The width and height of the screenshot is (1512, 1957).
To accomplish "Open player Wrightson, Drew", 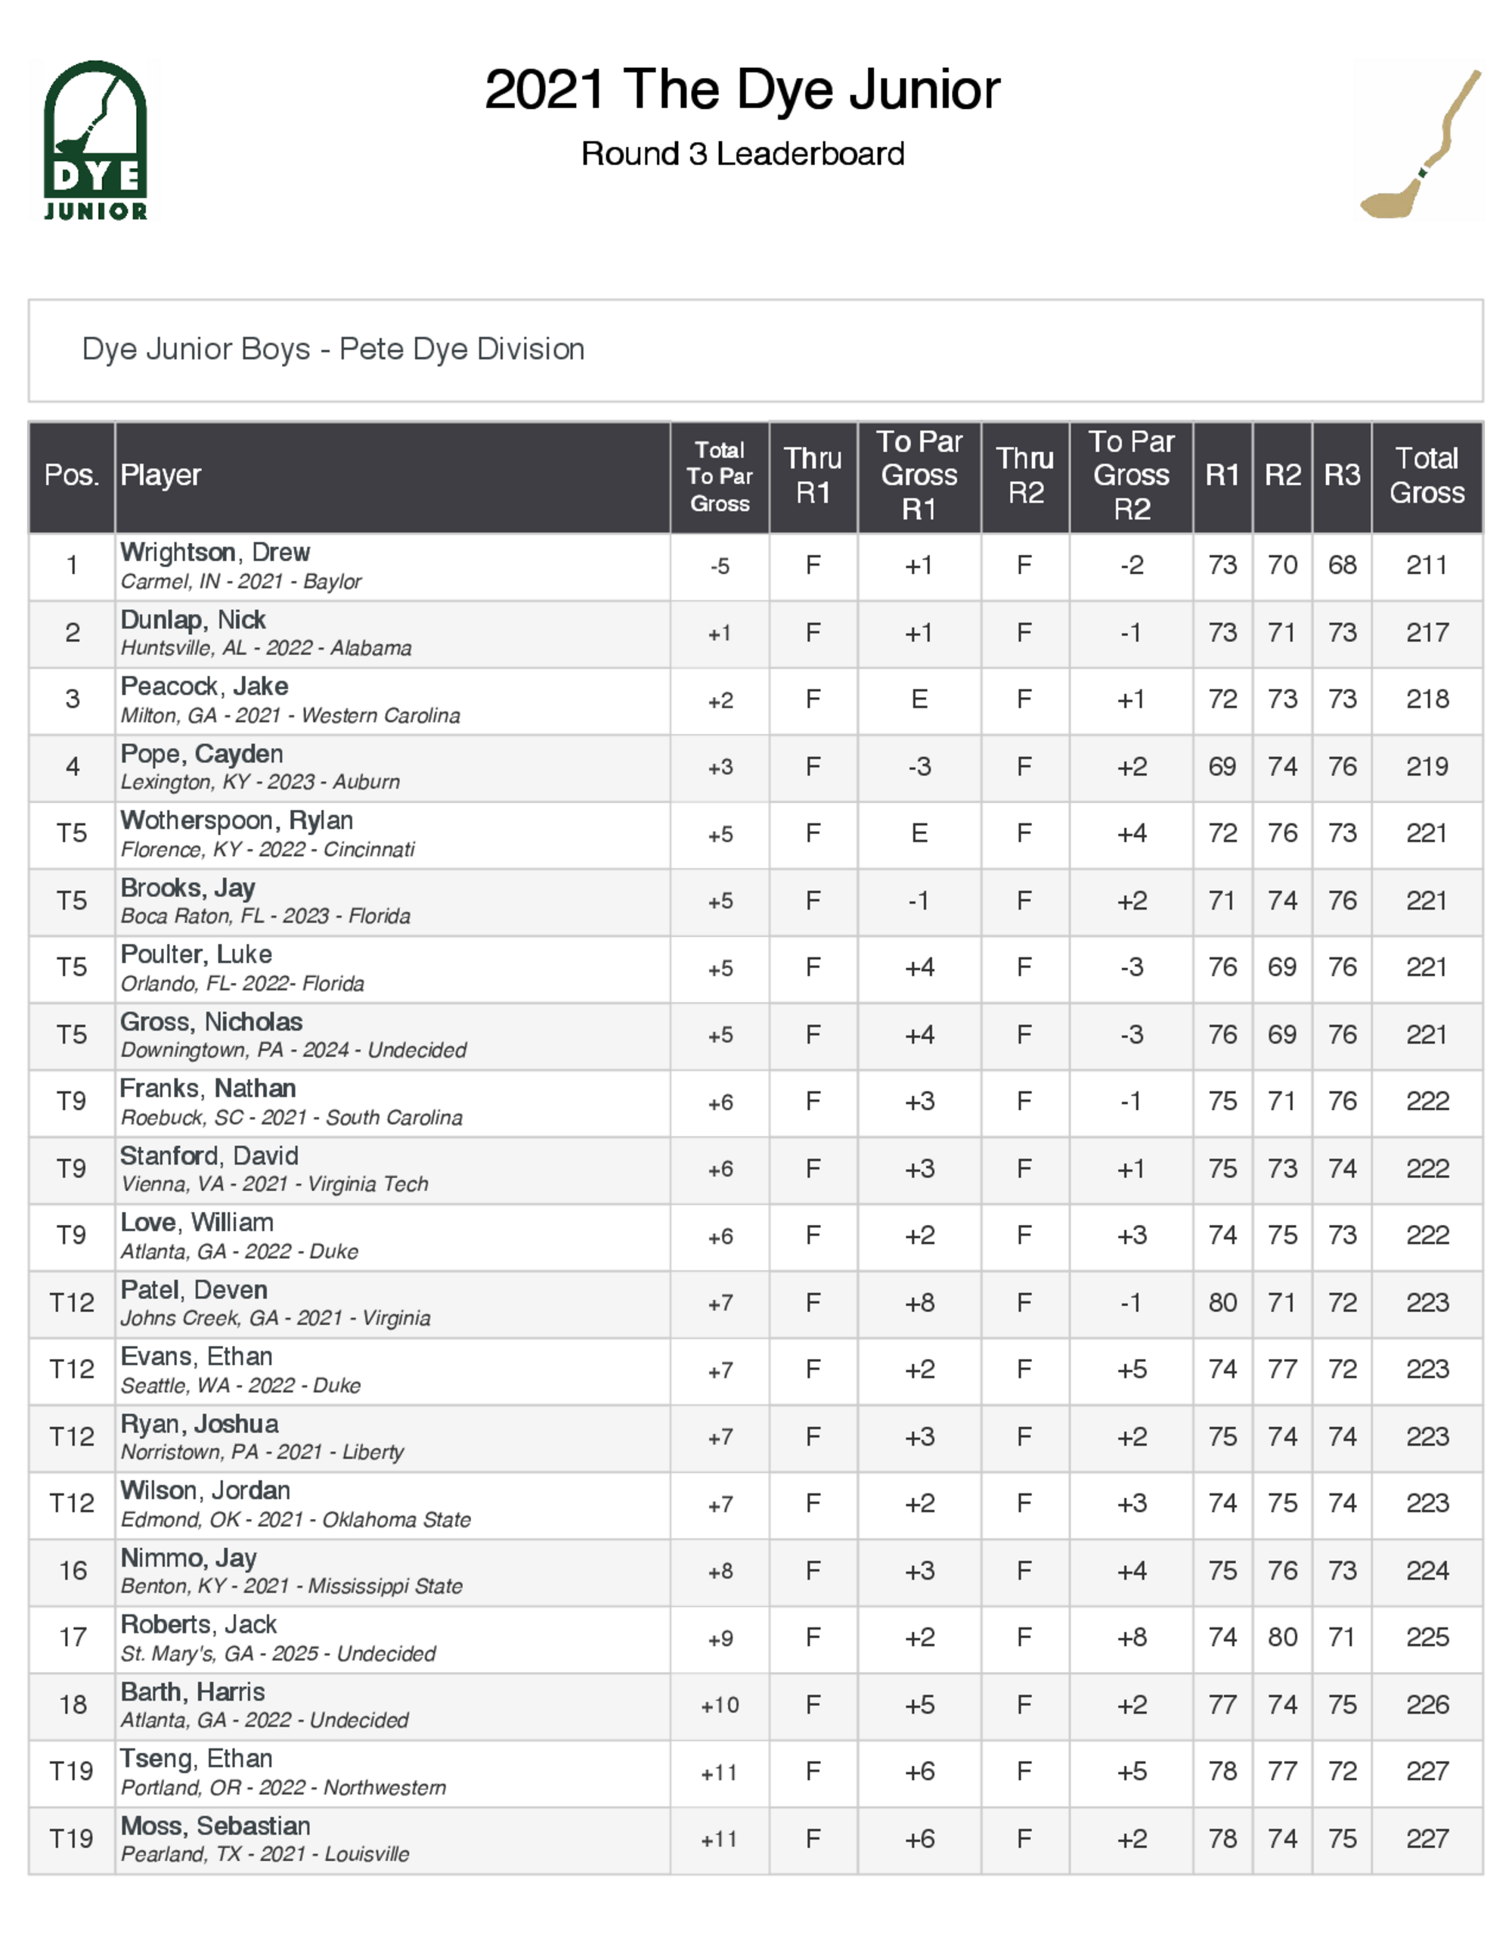I will [215, 552].
